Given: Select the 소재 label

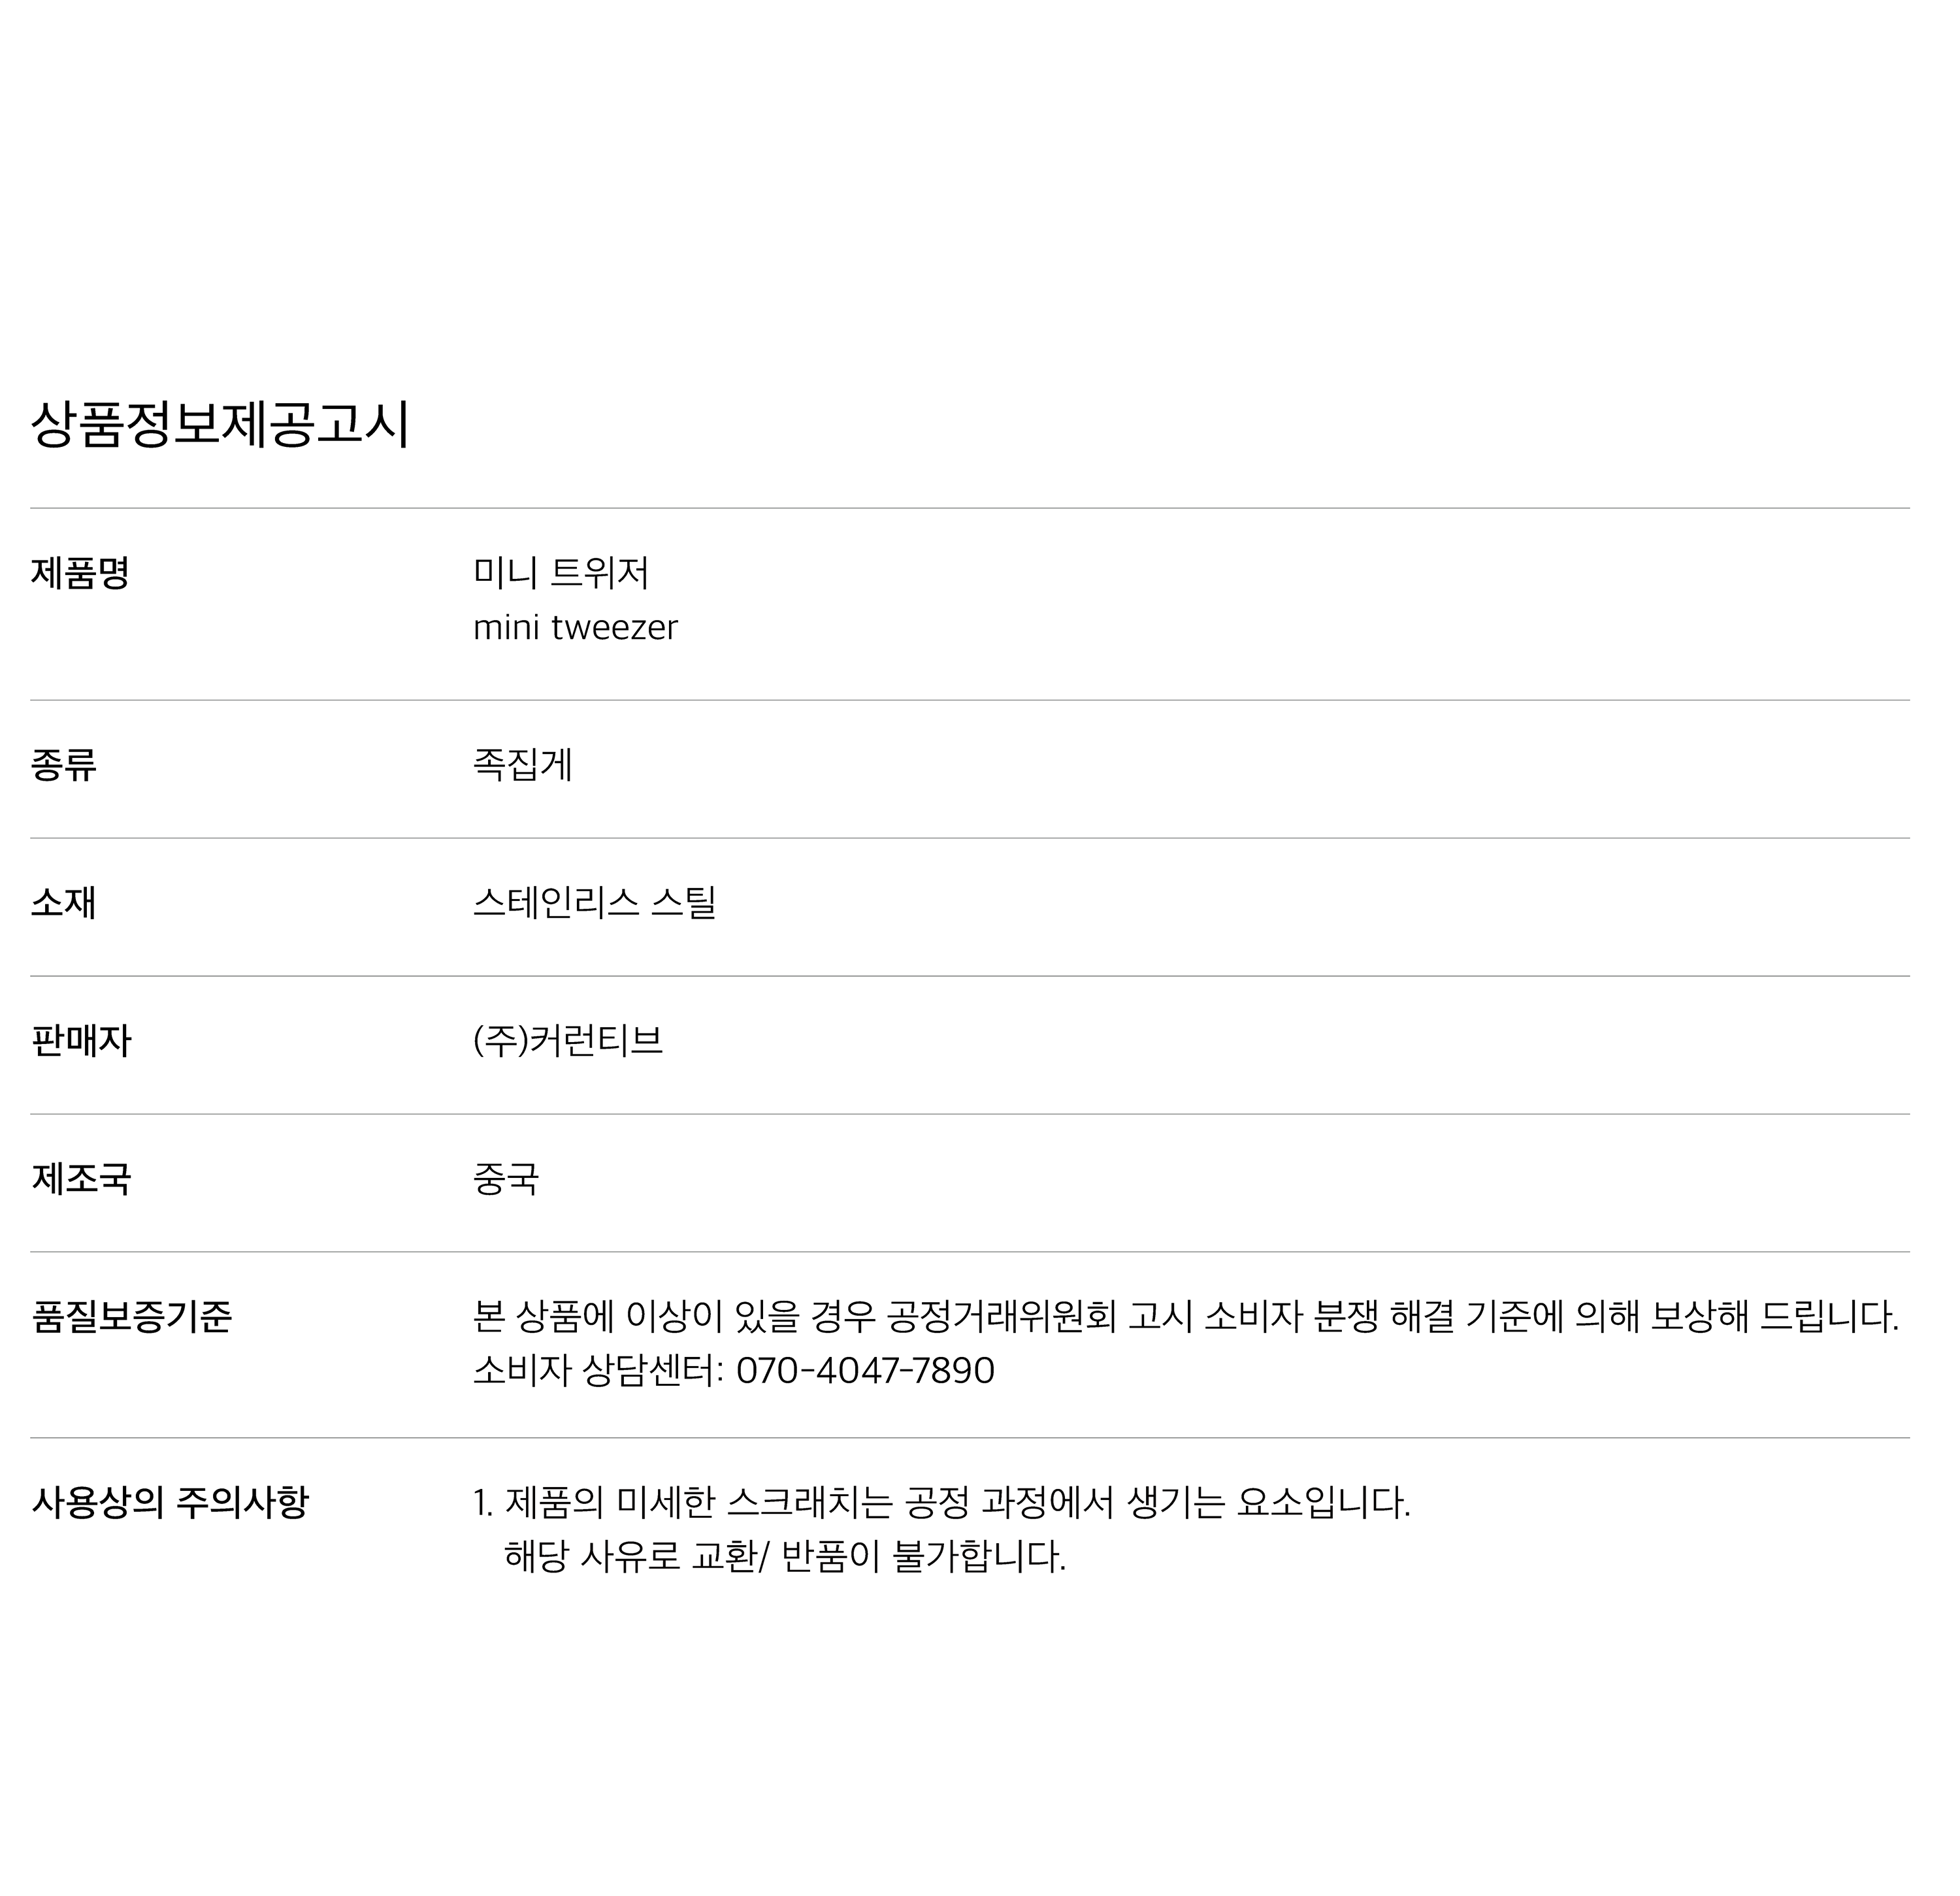Looking at the screenshot, I should tap(63, 904).
